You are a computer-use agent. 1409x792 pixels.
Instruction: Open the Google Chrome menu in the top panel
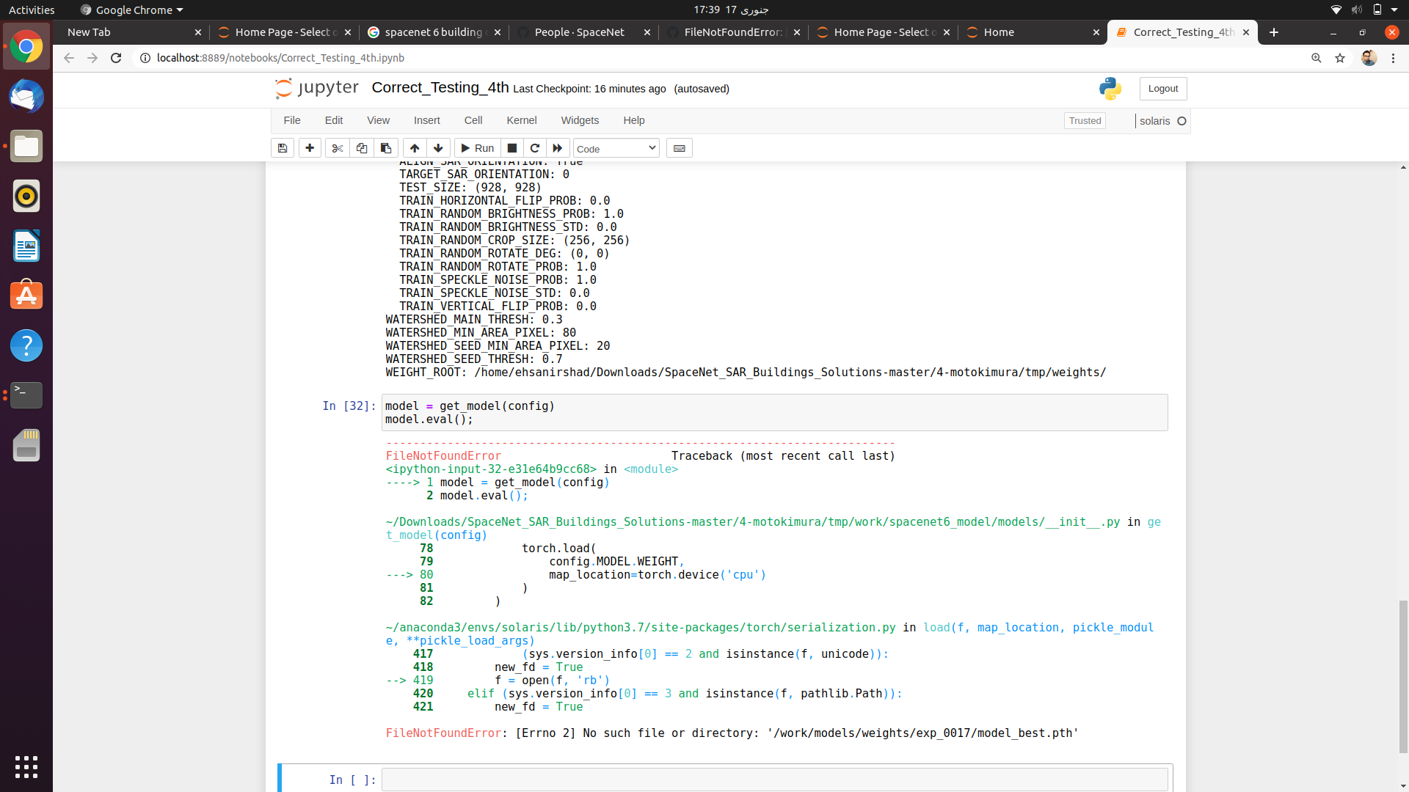(131, 10)
